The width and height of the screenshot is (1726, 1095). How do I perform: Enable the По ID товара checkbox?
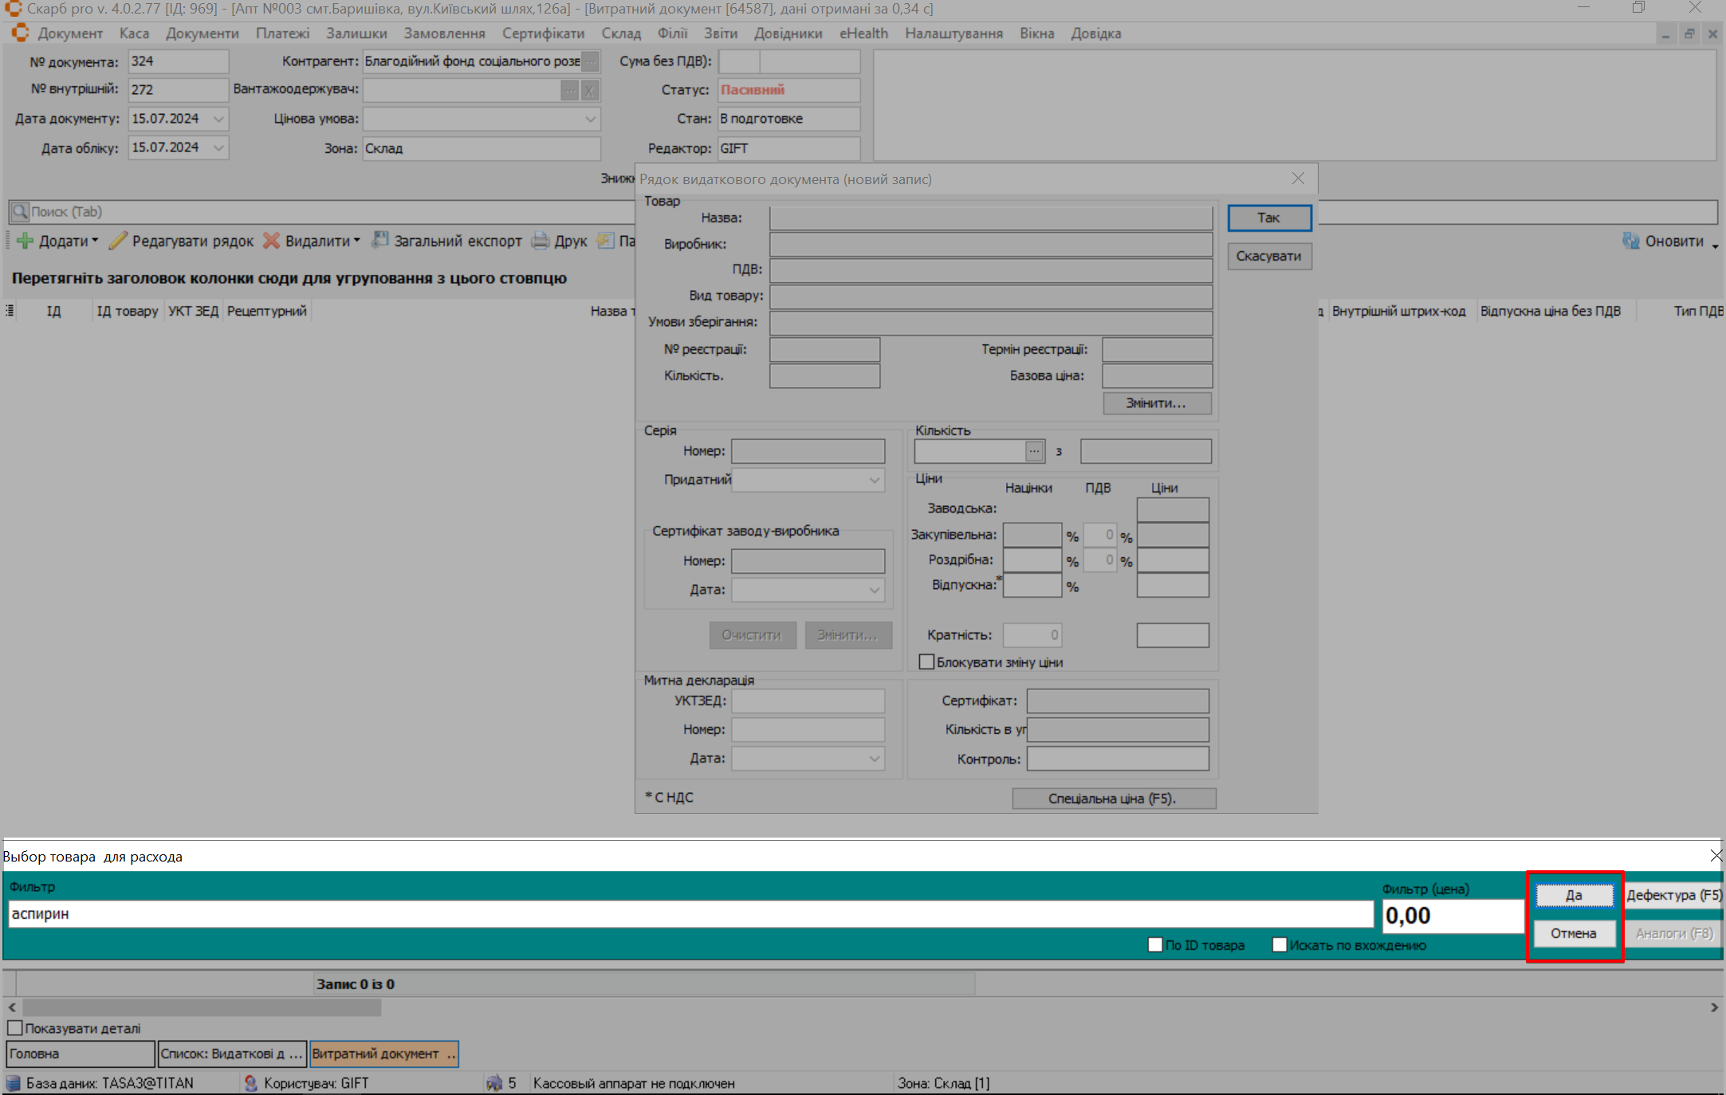[x=1155, y=944]
